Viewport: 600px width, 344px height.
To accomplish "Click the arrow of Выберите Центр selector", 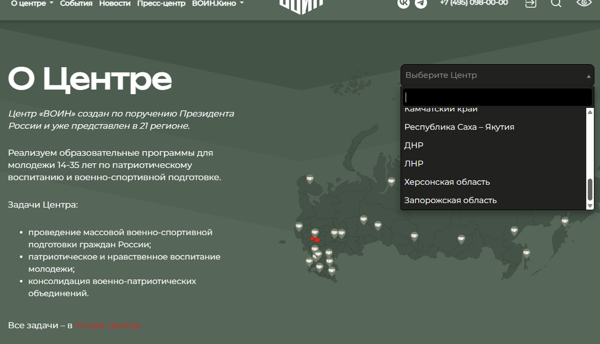I will pos(589,76).
